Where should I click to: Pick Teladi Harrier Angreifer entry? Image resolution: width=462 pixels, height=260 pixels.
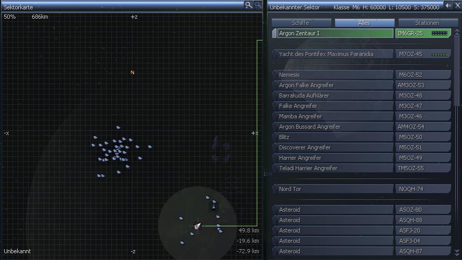[x=334, y=168]
